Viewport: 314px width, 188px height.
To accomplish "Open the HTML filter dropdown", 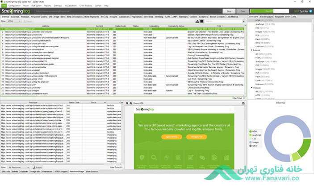I will point(14,21).
